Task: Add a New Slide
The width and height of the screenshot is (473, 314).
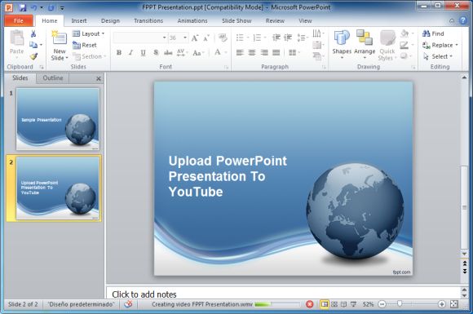Action: point(59,46)
